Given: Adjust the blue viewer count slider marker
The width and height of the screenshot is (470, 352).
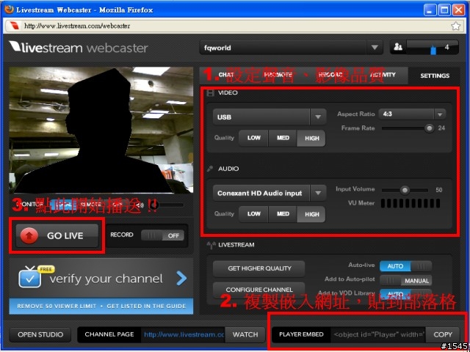Looking at the screenshot, I should tap(433, 49).
